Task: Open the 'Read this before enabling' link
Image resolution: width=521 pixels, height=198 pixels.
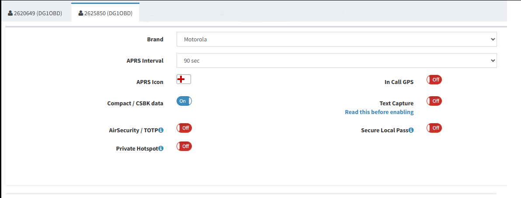Action: click(379, 112)
